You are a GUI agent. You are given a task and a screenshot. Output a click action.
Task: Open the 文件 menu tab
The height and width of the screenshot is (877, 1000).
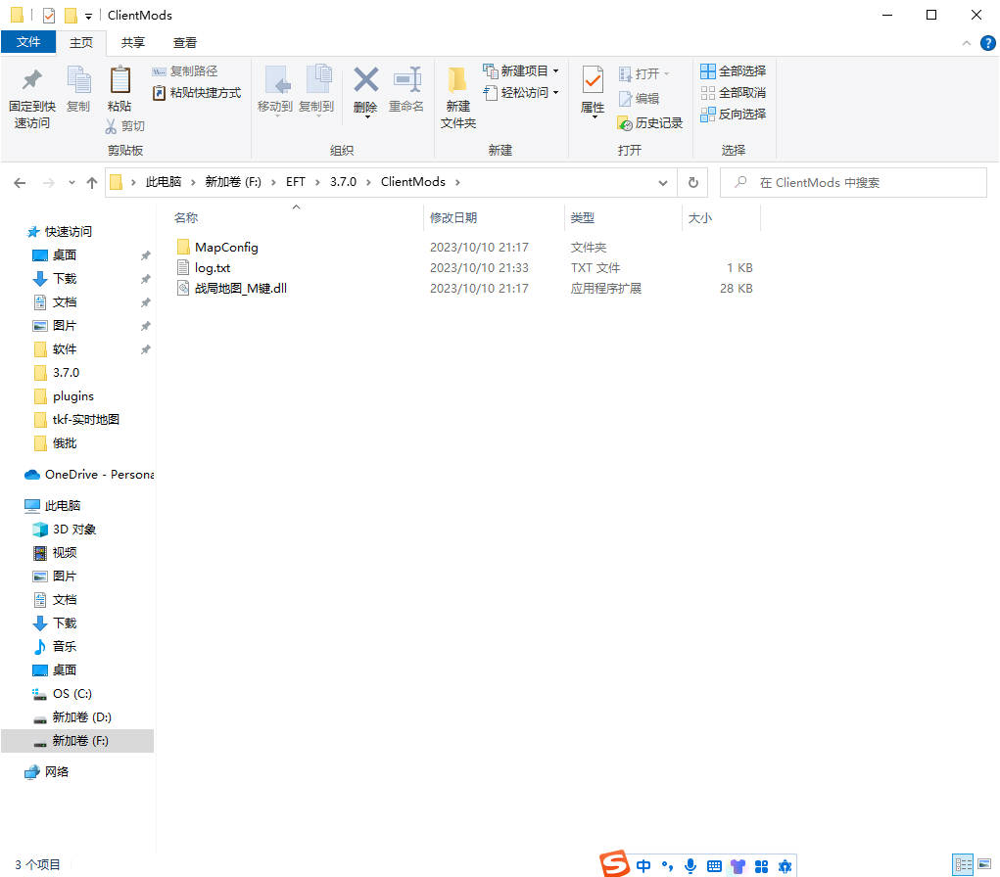click(28, 43)
